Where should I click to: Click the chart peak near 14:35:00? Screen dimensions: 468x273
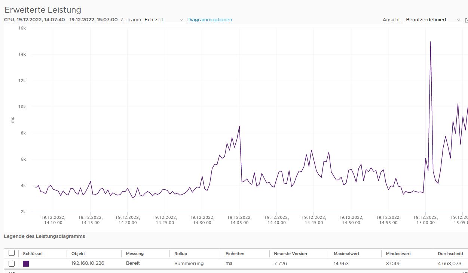click(x=239, y=126)
